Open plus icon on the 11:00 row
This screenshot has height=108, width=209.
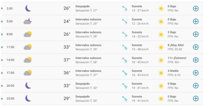[x=196, y=47]
